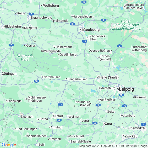The height and width of the screenshot is (148, 148).
Task: Select the Magdeburg city marker
Action: 81,30
